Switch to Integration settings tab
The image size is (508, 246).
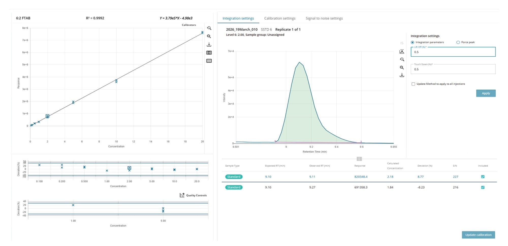point(238,18)
